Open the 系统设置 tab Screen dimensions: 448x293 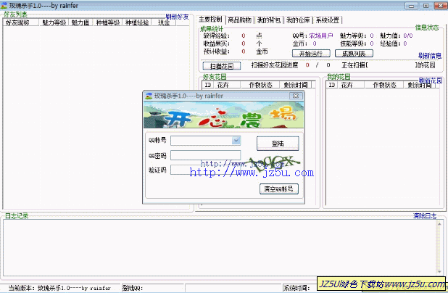[x=328, y=20]
